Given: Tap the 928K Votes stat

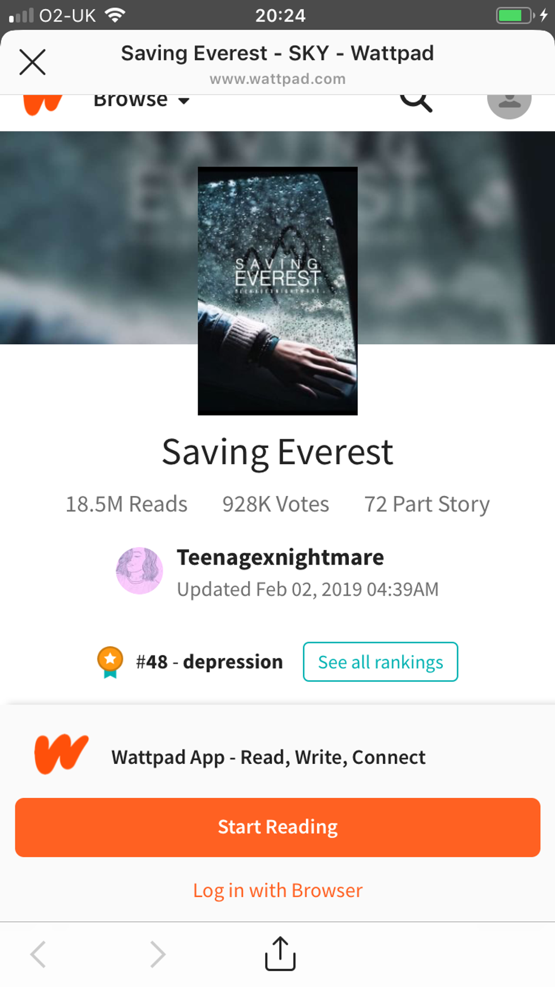Looking at the screenshot, I should pyautogui.click(x=275, y=504).
